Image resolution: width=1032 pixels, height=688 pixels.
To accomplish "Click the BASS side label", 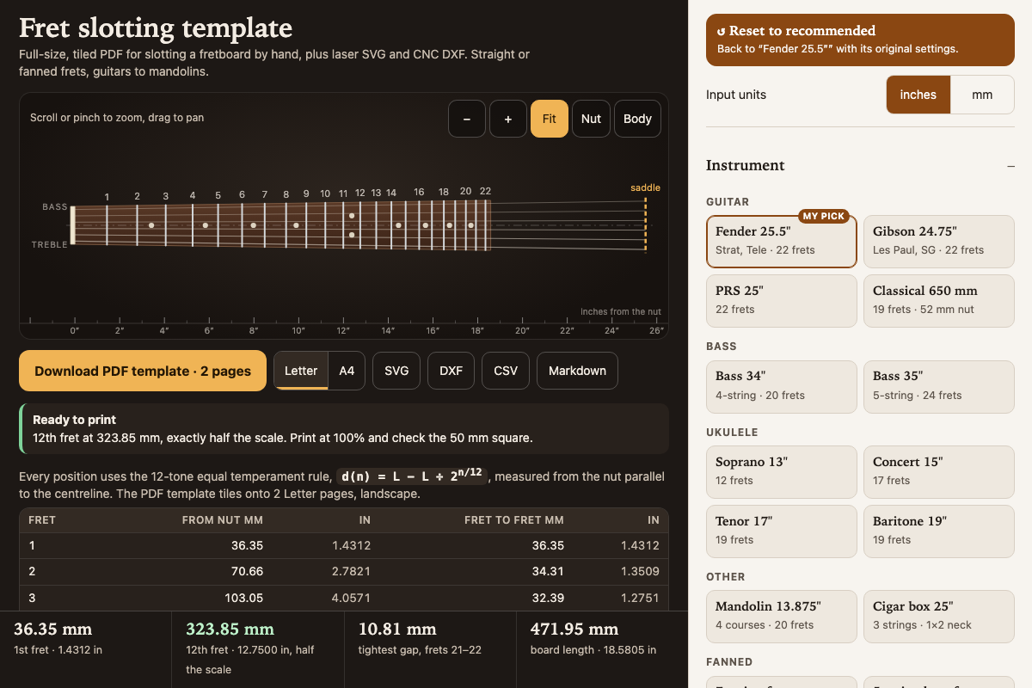I will 55,207.
